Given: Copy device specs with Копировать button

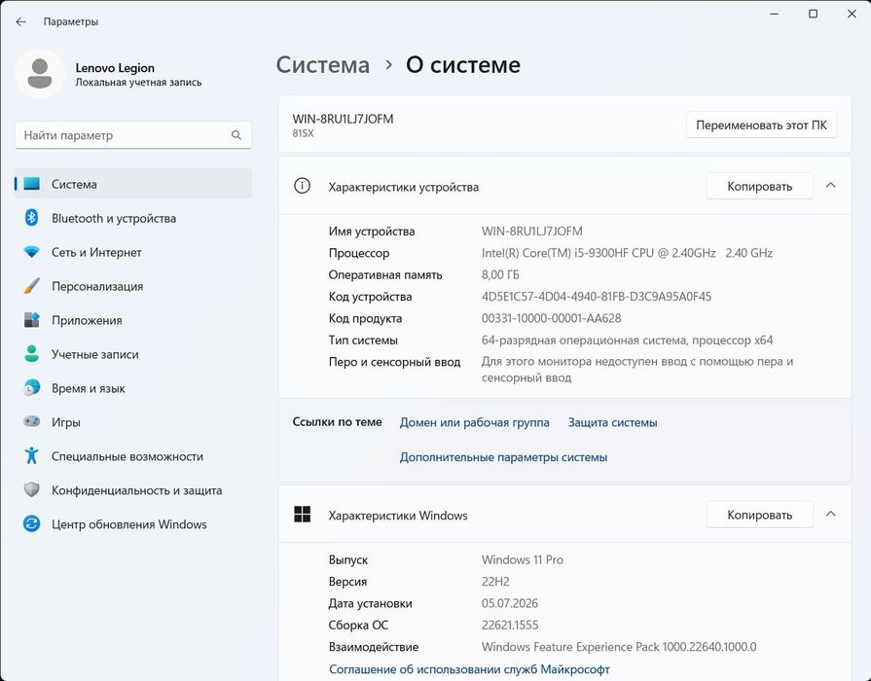Looking at the screenshot, I should [x=759, y=186].
